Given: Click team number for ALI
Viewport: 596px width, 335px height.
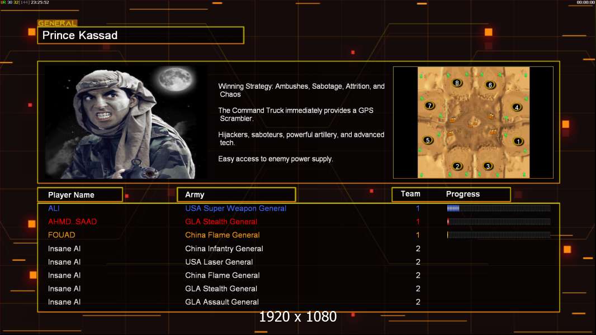Looking at the screenshot, I should pos(418,208).
